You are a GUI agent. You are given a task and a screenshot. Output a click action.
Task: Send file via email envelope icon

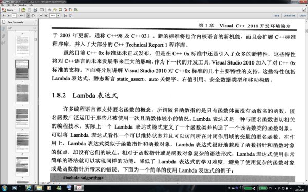pos(42,10)
